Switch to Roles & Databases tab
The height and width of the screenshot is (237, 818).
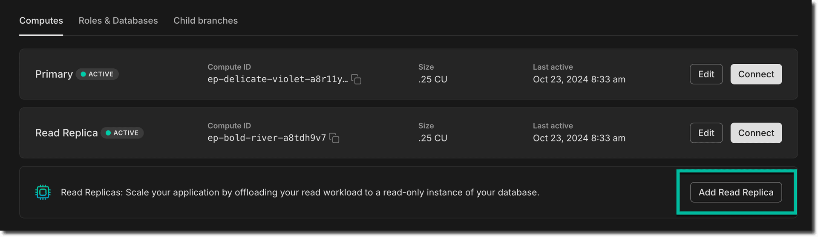[x=118, y=20]
